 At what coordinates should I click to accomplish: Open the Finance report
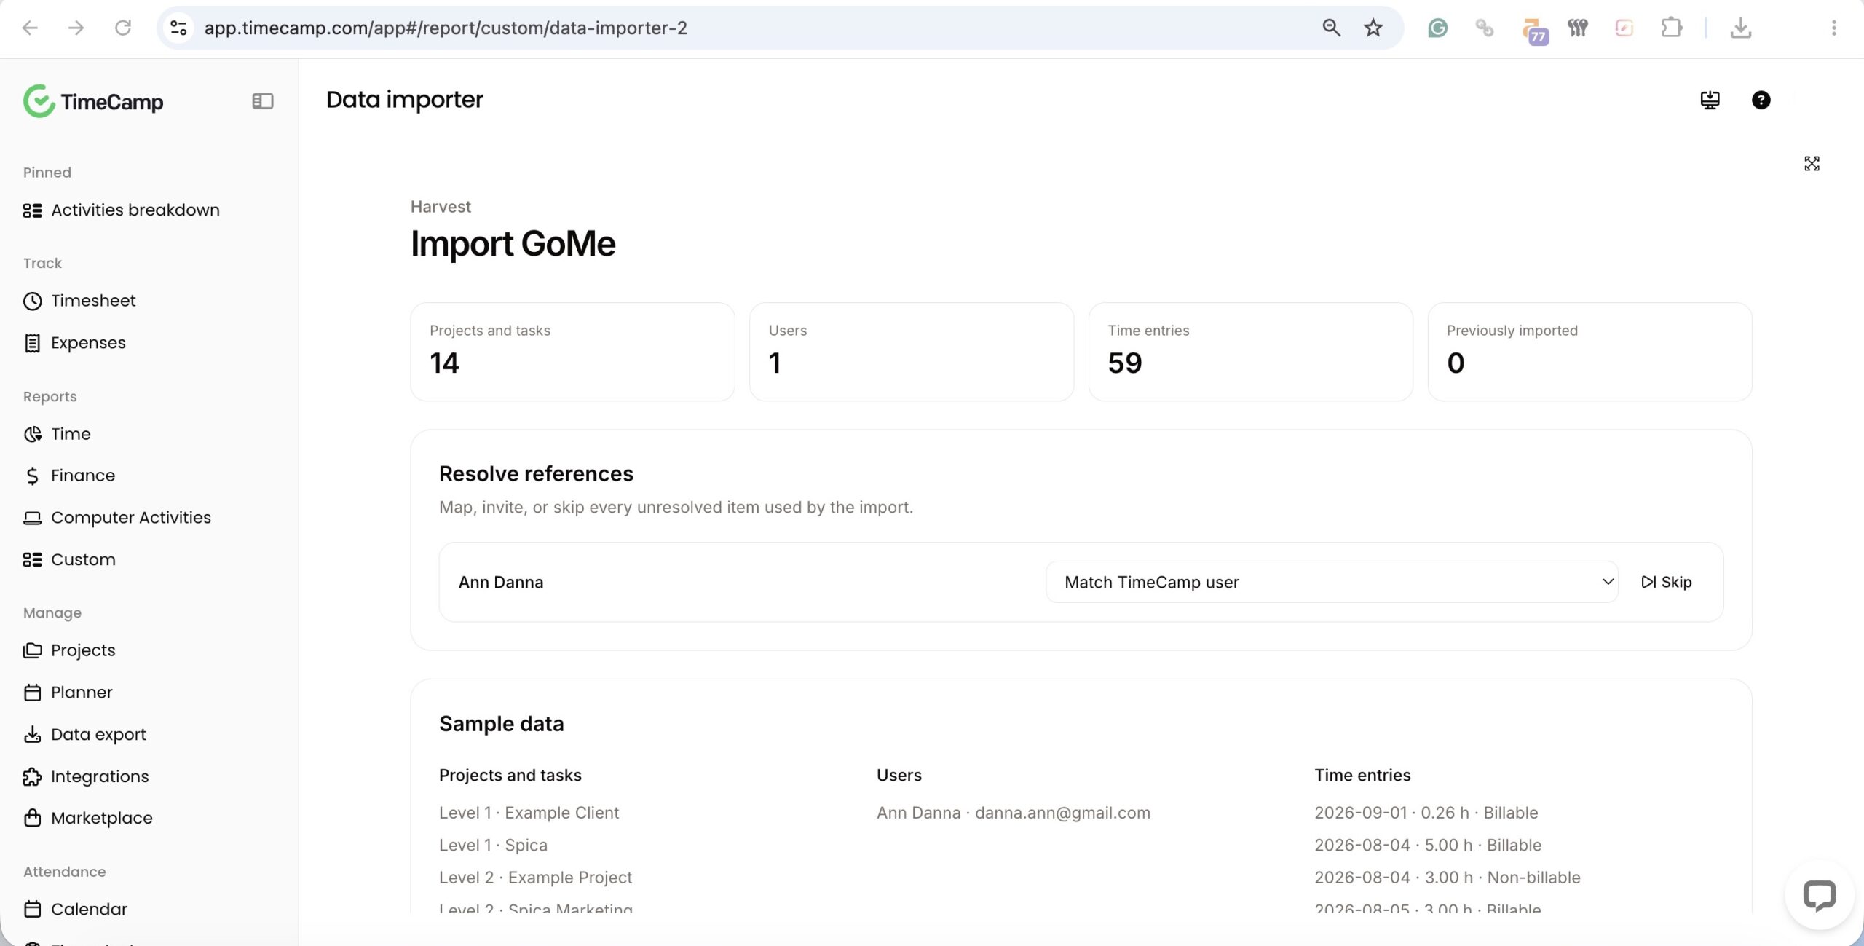pos(83,476)
